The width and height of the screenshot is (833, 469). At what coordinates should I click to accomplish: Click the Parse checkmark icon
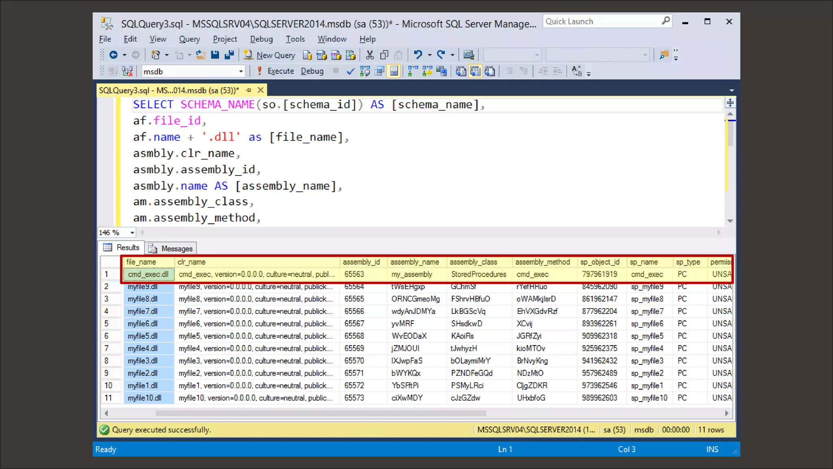click(350, 71)
